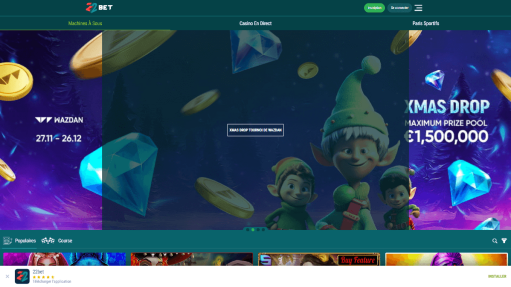Image resolution: width=511 pixels, height=287 pixels.
Task: Click the 22BET logo
Action: click(99, 7)
